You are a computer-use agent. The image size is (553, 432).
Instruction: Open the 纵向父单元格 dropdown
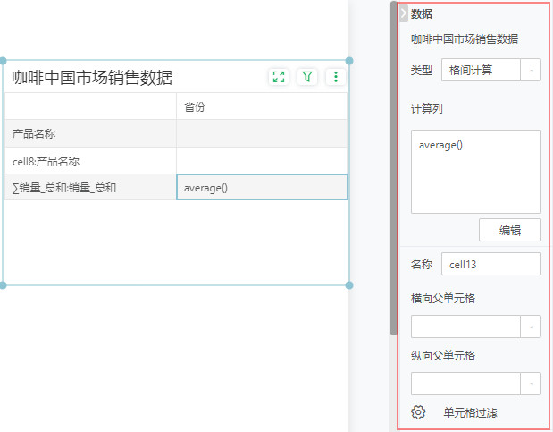click(x=476, y=383)
